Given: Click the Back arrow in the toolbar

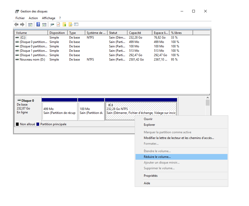Looking at the screenshot, I should tap(16, 25).
